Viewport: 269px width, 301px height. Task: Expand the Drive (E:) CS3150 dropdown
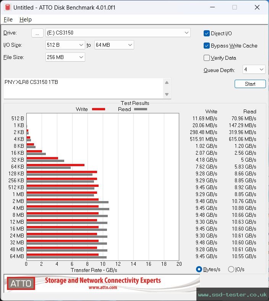point(118,33)
